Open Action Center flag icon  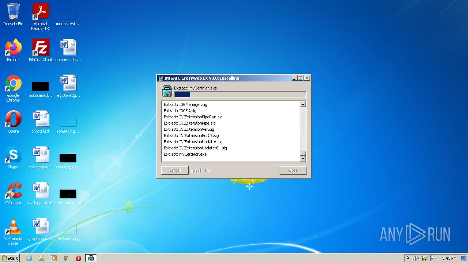(x=433, y=258)
